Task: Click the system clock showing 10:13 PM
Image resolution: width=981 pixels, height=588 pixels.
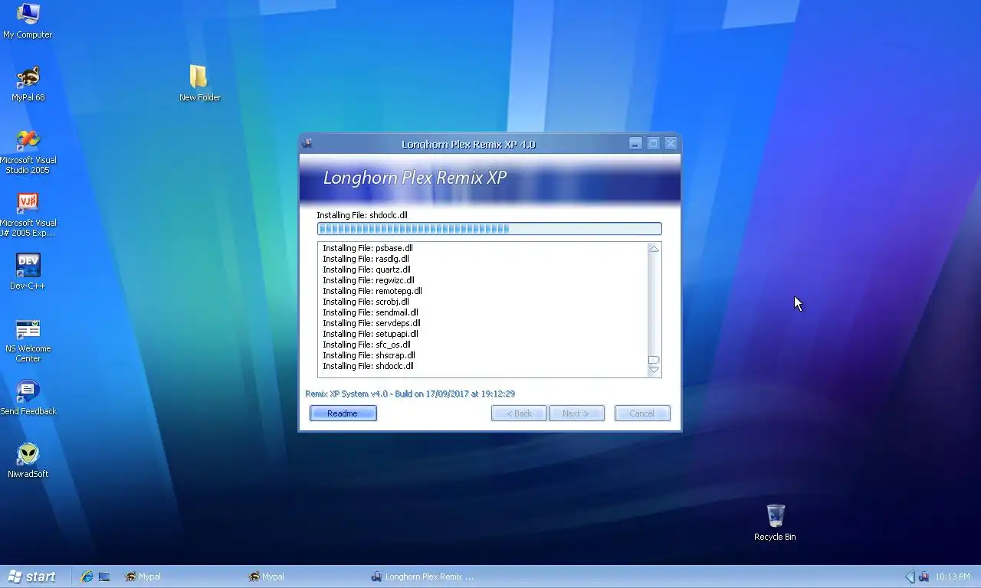Action: 952,577
